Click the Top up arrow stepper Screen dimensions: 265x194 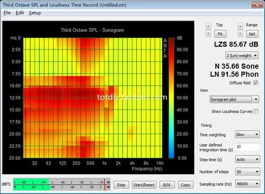point(208,26)
